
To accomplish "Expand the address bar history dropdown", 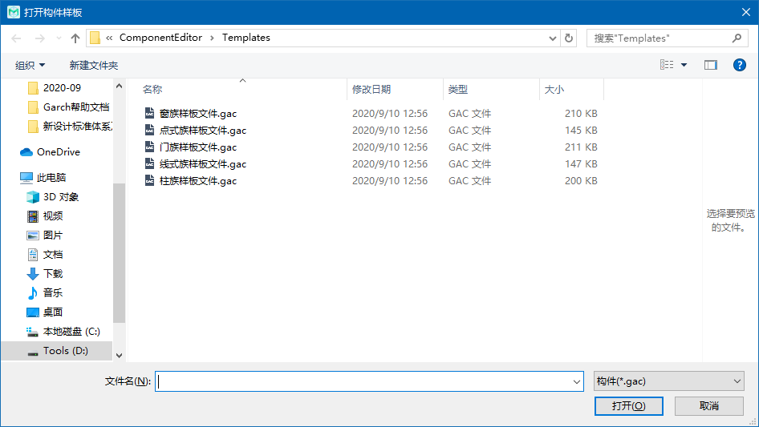I will 552,38.
